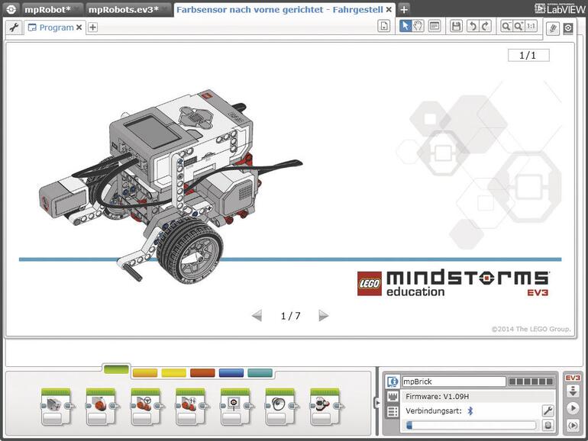The image size is (588, 441).
Task: Pick the Move Steering block
Action: click(x=145, y=406)
